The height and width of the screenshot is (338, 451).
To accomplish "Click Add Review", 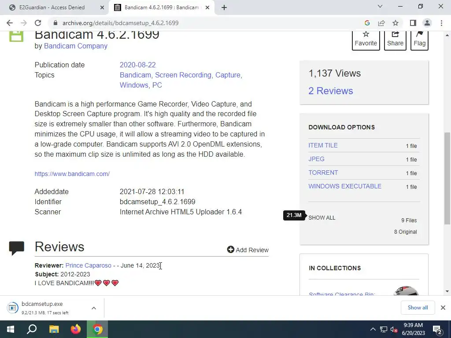I will [x=248, y=250].
